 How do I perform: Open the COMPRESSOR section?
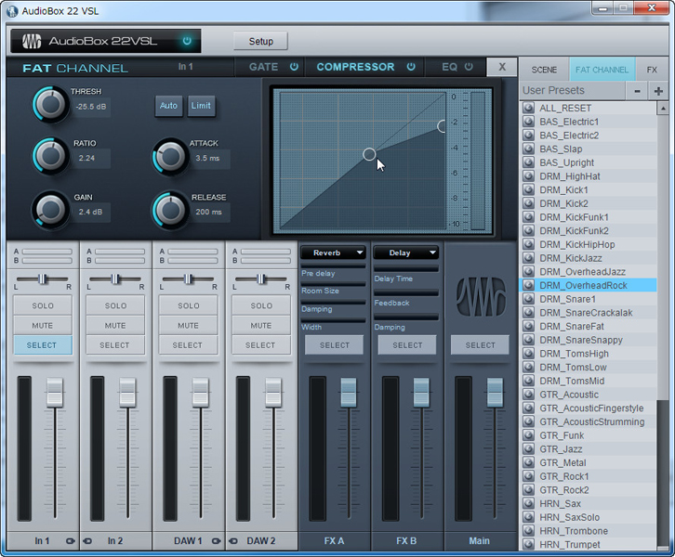355,67
